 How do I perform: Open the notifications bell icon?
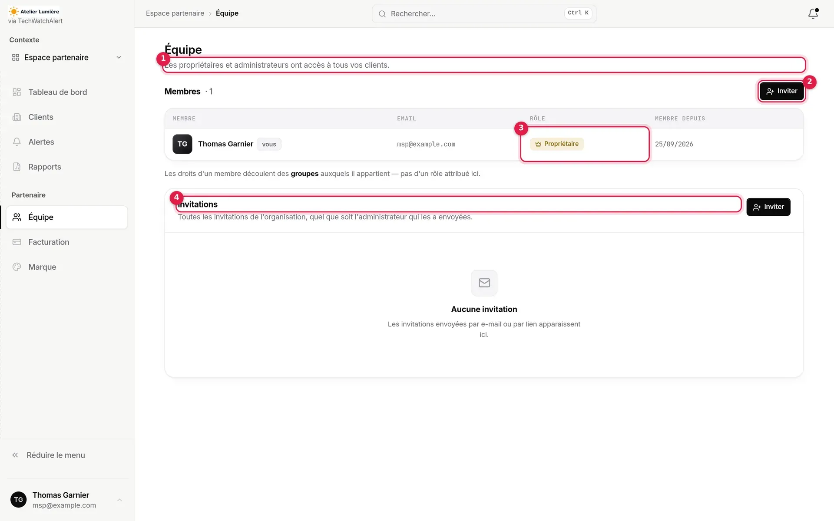(813, 13)
